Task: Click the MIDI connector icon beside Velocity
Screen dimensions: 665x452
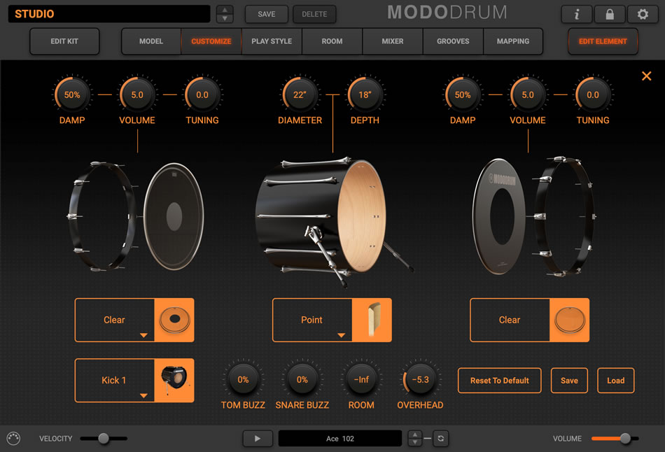Action: 13,439
